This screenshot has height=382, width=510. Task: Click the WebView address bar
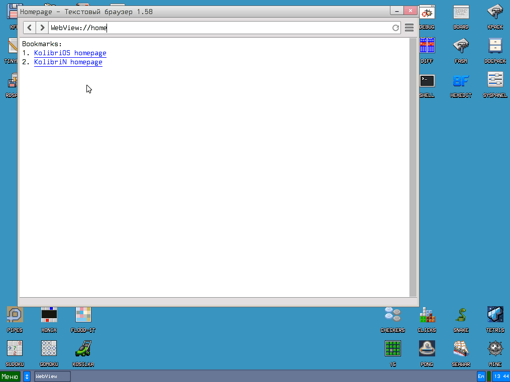tap(151, 28)
